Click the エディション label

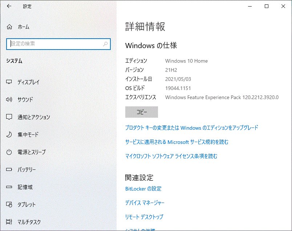136,61
